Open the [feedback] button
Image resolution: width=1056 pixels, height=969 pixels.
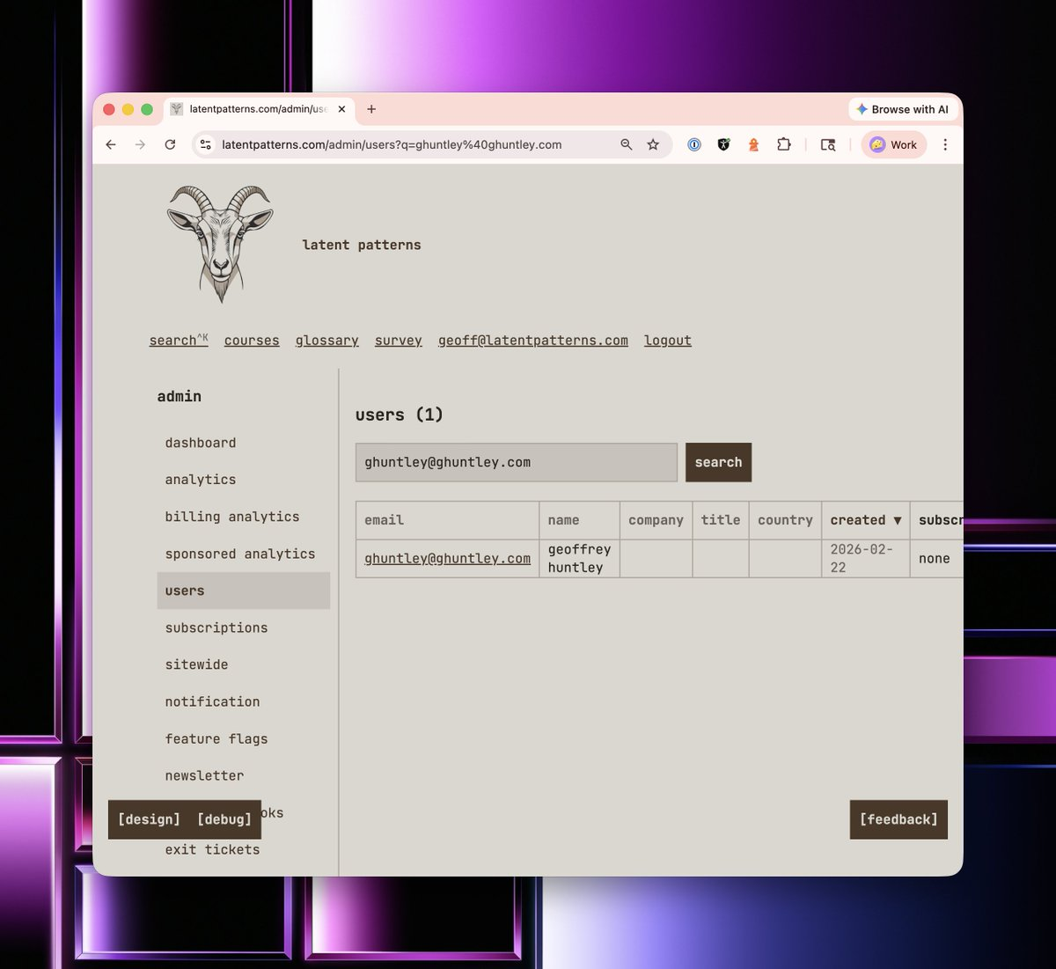[x=898, y=819]
